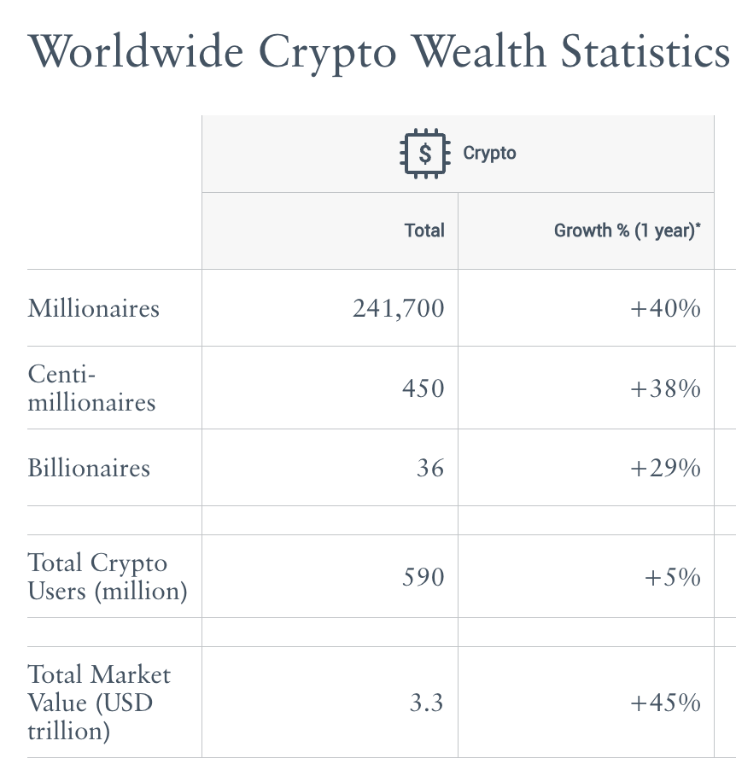
Task: Select the Millionaires row label
Action: point(93,307)
